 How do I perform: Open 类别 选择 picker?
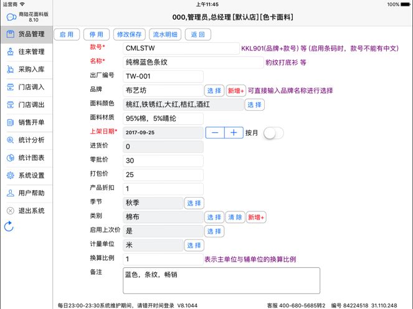(x=214, y=217)
